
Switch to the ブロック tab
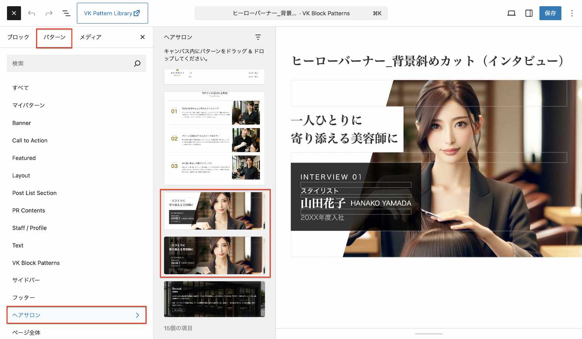tap(18, 37)
